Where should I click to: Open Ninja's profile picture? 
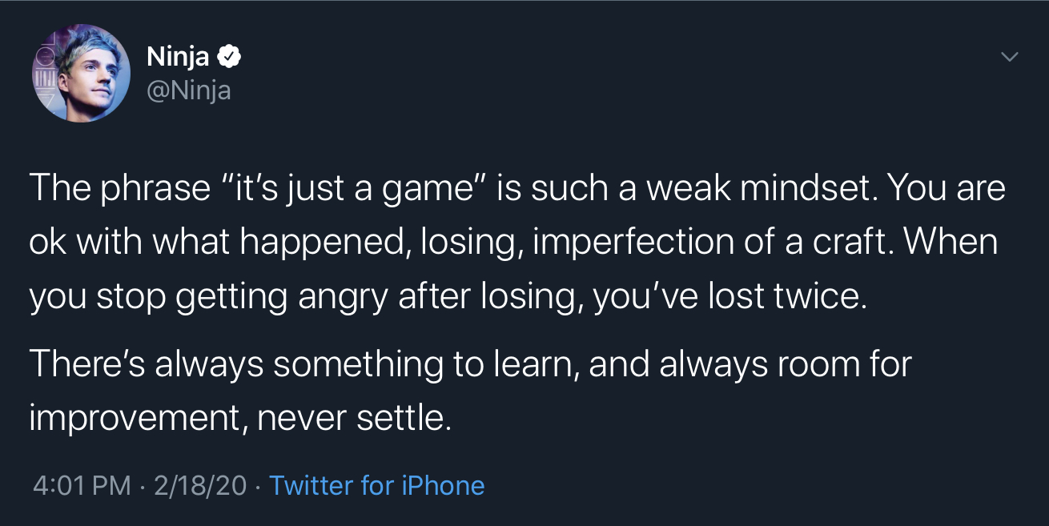point(81,73)
